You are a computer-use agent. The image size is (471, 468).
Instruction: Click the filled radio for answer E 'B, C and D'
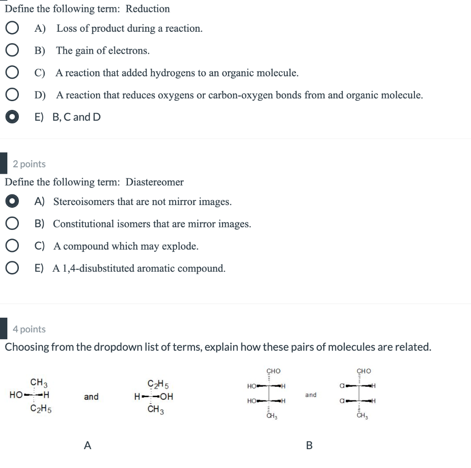coord(11,117)
